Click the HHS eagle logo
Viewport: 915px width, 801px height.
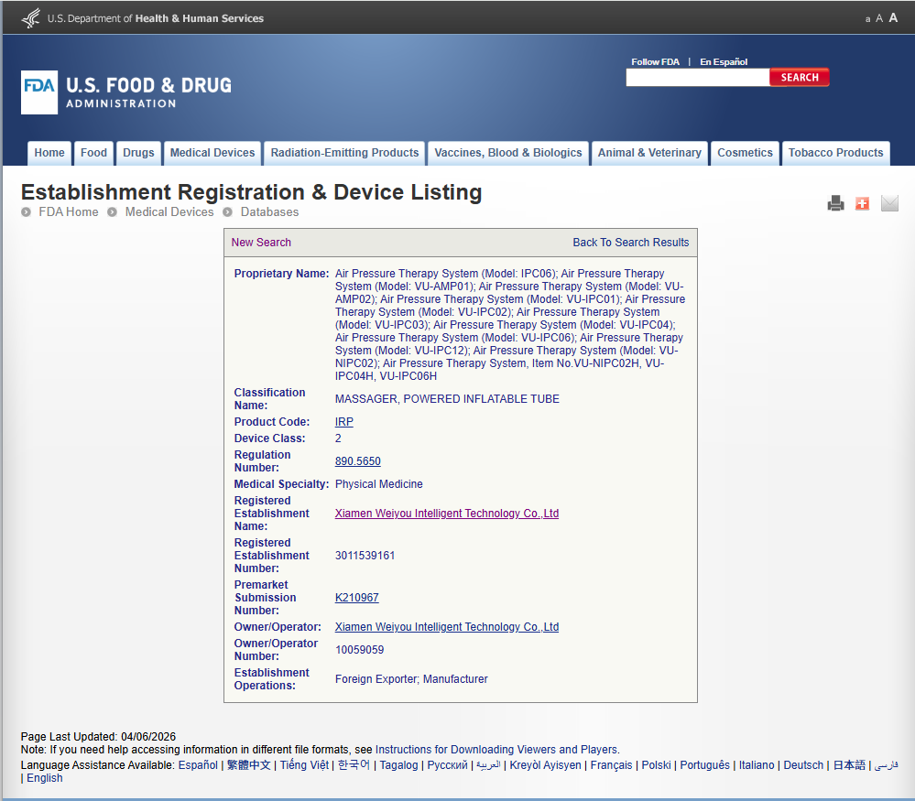(x=31, y=18)
